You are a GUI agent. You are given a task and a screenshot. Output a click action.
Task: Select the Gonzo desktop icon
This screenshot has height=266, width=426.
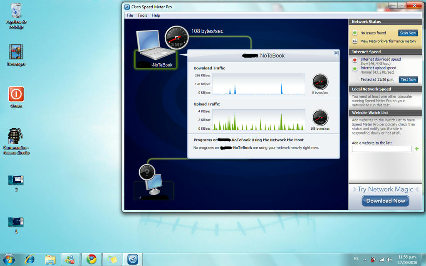[16, 97]
